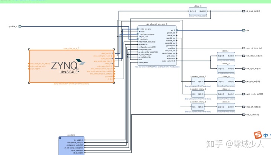
Task: Select the xlslice_3 Slice block
Action: pos(198,11)
